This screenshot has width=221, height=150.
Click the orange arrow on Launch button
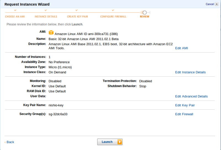pyautogui.click(x=120, y=142)
